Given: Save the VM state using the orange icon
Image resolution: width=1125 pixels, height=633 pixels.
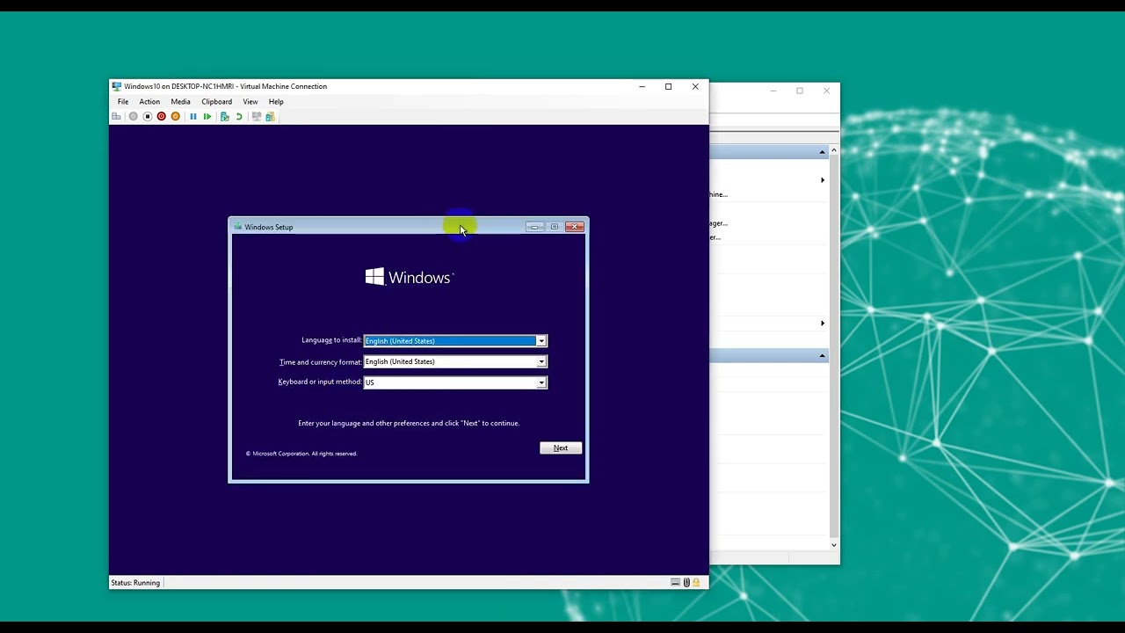Looking at the screenshot, I should (176, 116).
